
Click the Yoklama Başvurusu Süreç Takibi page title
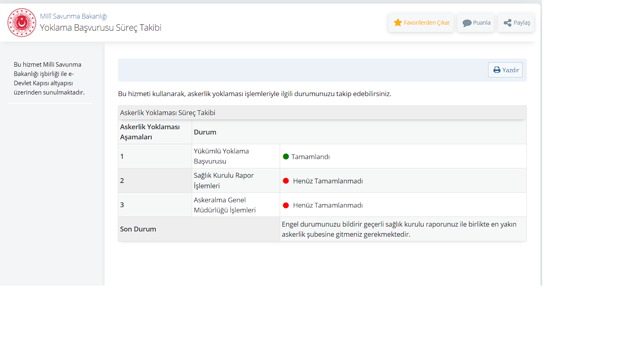click(101, 27)
